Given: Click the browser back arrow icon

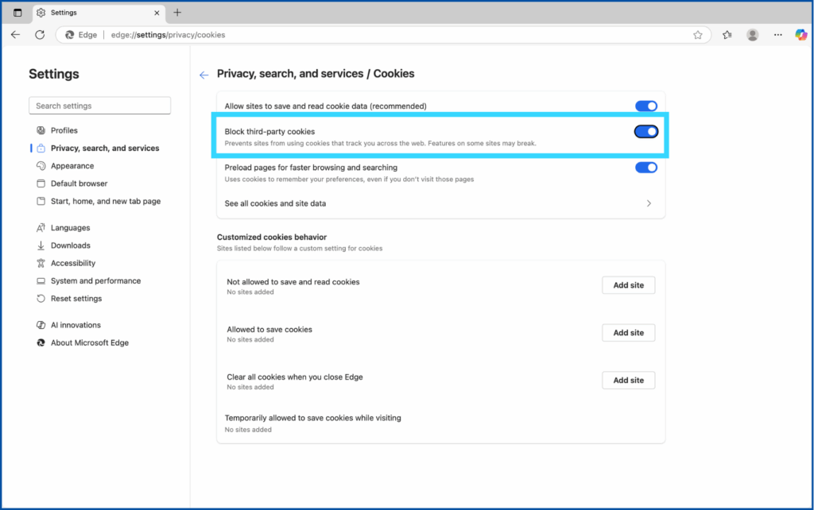Looking at the screenshot, I should coord(16,35).
